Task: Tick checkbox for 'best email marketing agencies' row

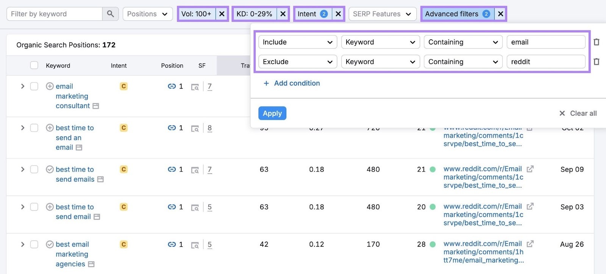Action: click(x=34, y=244)
